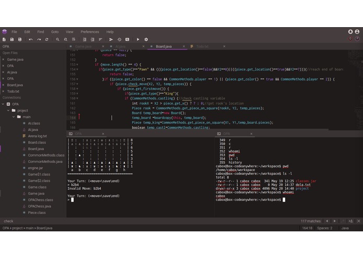Open run configuration gear icon
363x258 pixels.
click(146, 39)
